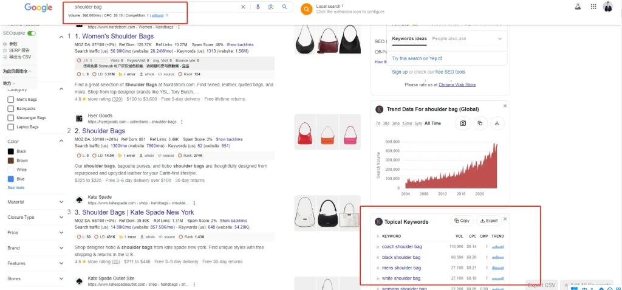Close the Trend Data panel
Viewport: 622px width, 290px height.
tap(505, 106)
